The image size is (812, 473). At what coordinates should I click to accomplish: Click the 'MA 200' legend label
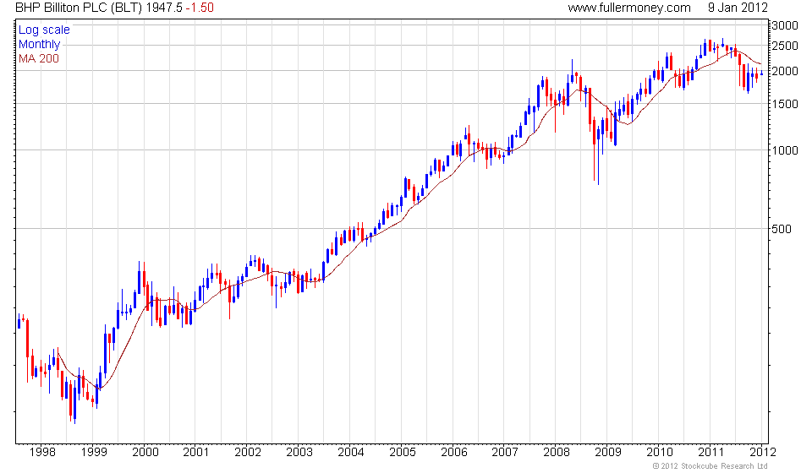tap(39, 58)
